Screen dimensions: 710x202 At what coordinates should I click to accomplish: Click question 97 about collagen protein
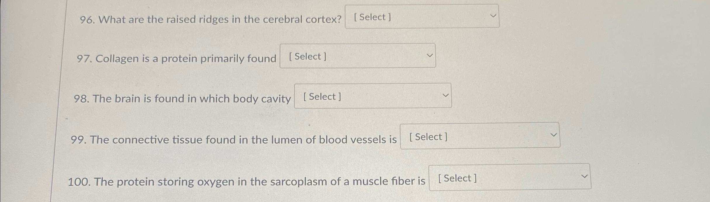pos(177,59)
